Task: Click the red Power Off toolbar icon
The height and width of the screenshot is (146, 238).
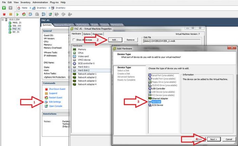Action: click(4, 14)
